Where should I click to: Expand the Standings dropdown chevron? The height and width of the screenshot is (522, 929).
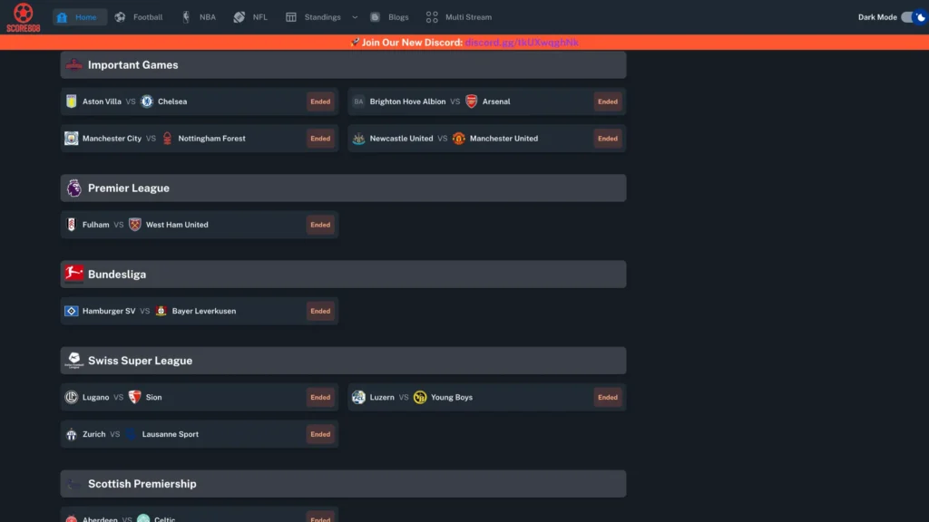click(x=355, y=17)
